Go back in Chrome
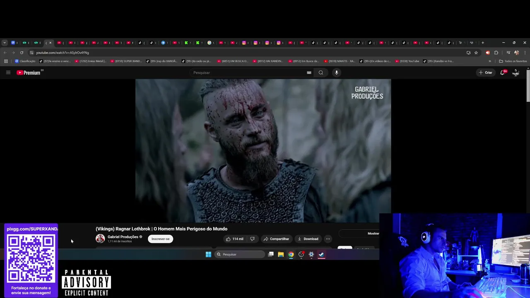The height and width of the screenshot is (298, 530). (x=5, y=53)
